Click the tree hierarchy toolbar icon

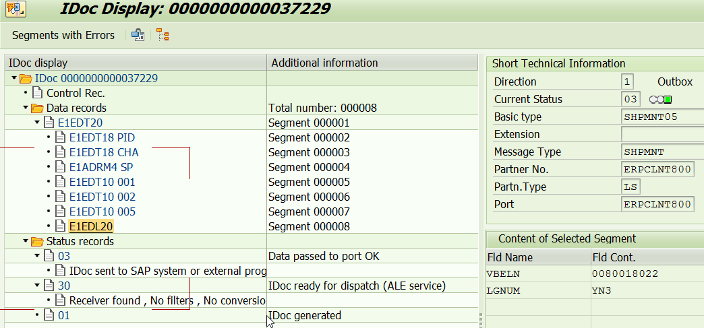coord(162,35)
